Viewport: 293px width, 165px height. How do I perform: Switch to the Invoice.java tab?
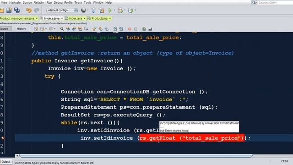[51, 18]
